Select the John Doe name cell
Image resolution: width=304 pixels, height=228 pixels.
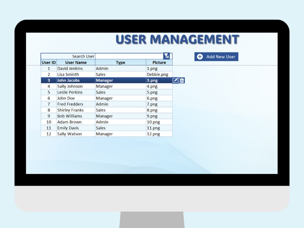[x=76, y=98]
